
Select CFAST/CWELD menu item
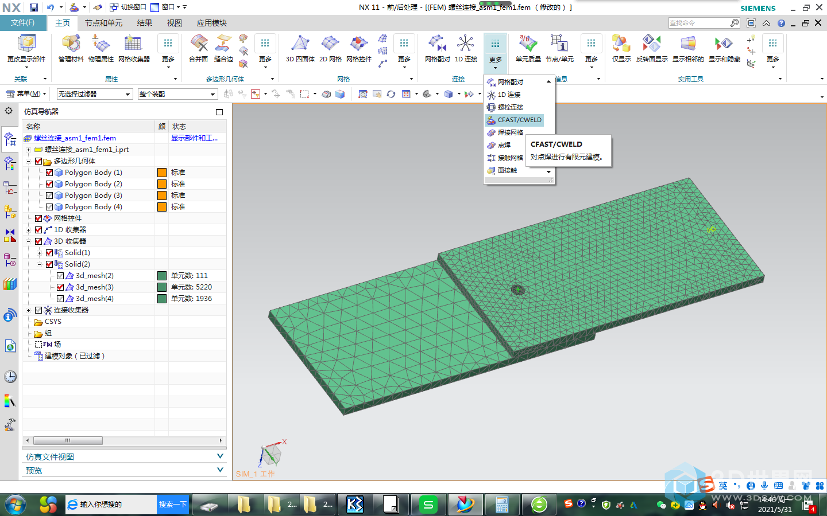514,120
